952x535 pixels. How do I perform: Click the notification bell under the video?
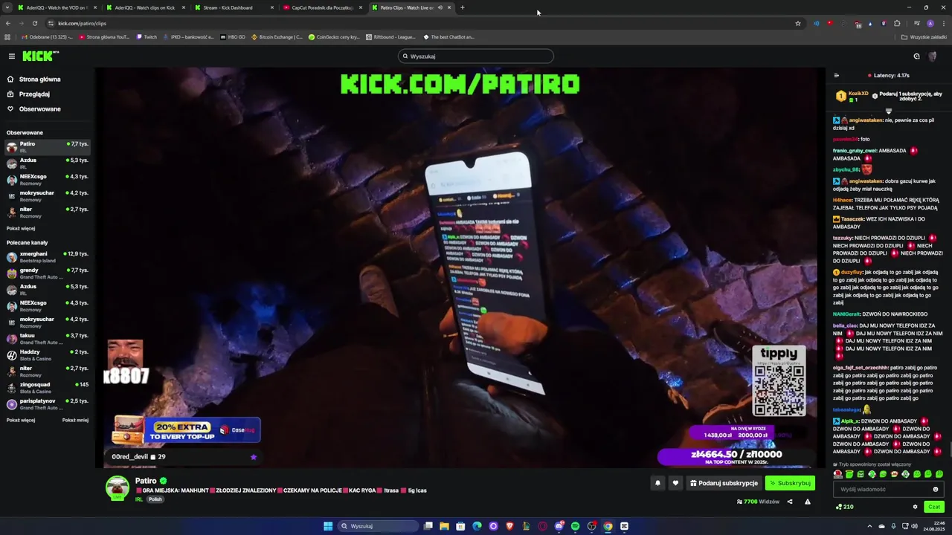657,483
